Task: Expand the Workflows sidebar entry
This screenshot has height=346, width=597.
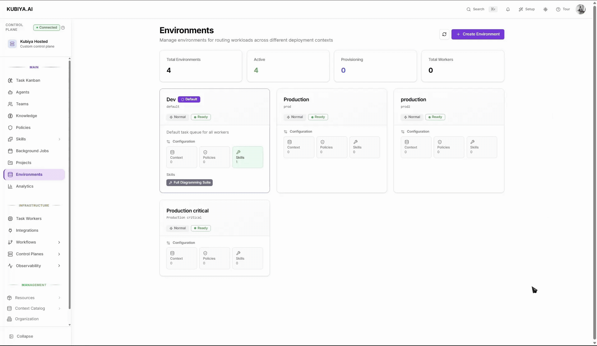Action: click(59, 242)
